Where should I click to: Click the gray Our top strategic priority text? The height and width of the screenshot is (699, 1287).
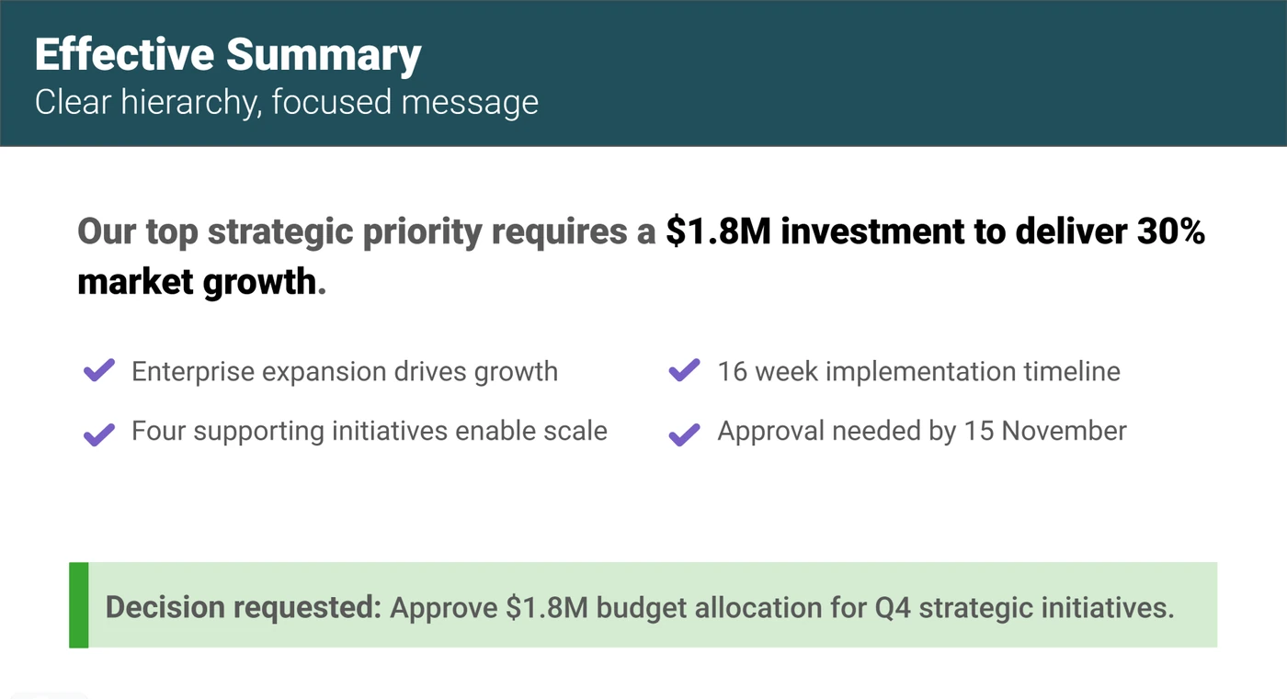(x=367, y=231)
